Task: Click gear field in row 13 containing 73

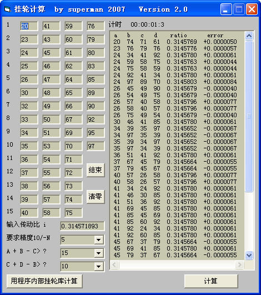Action: point(73,187)
